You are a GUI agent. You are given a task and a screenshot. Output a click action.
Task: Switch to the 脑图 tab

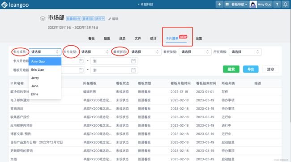coord(107,38)
